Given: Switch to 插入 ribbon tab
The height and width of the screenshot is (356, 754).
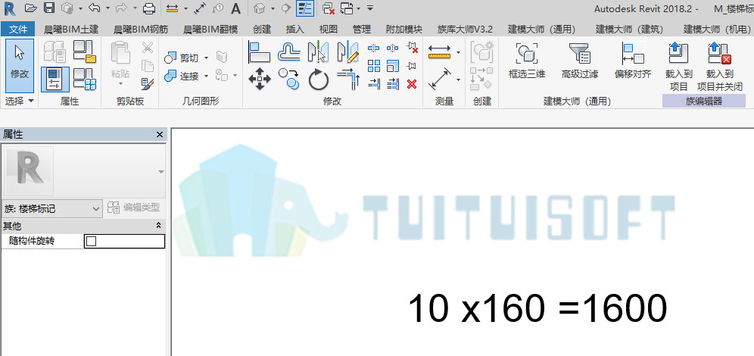Looking at the screenshot, I should click(294, 29).
